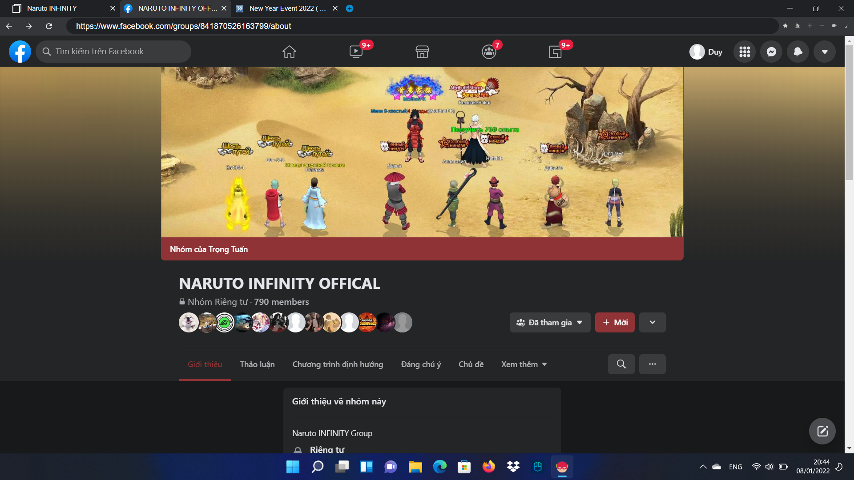Open the notifications bell icon

coord(798,52)
